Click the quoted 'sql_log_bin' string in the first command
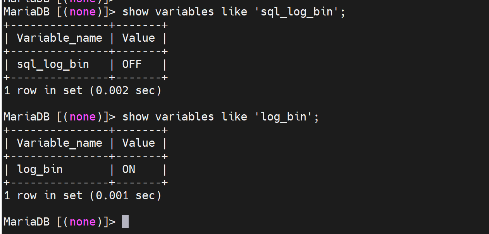489x234 pixels. 296,12
